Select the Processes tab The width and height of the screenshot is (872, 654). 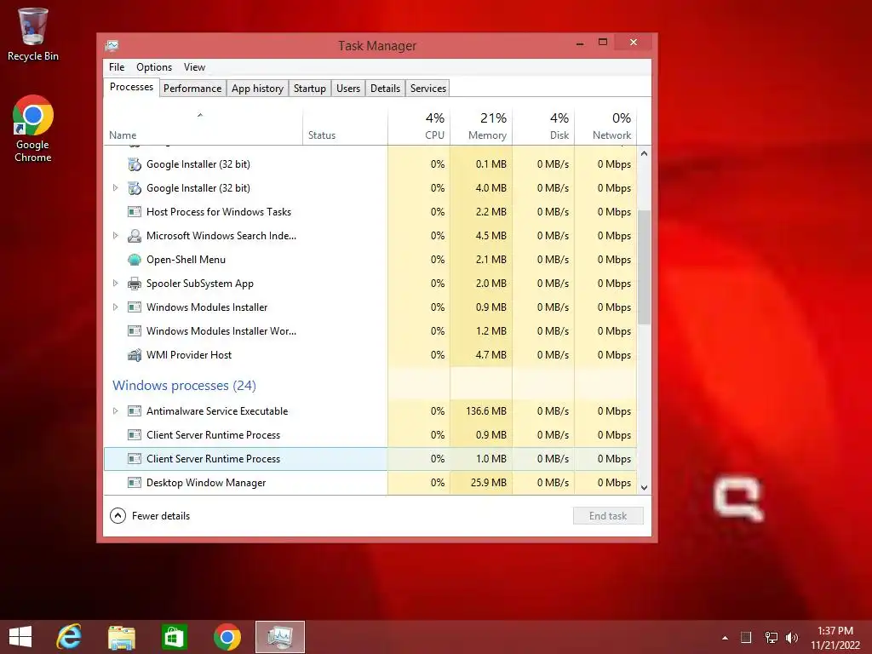(x=131, y=88)
